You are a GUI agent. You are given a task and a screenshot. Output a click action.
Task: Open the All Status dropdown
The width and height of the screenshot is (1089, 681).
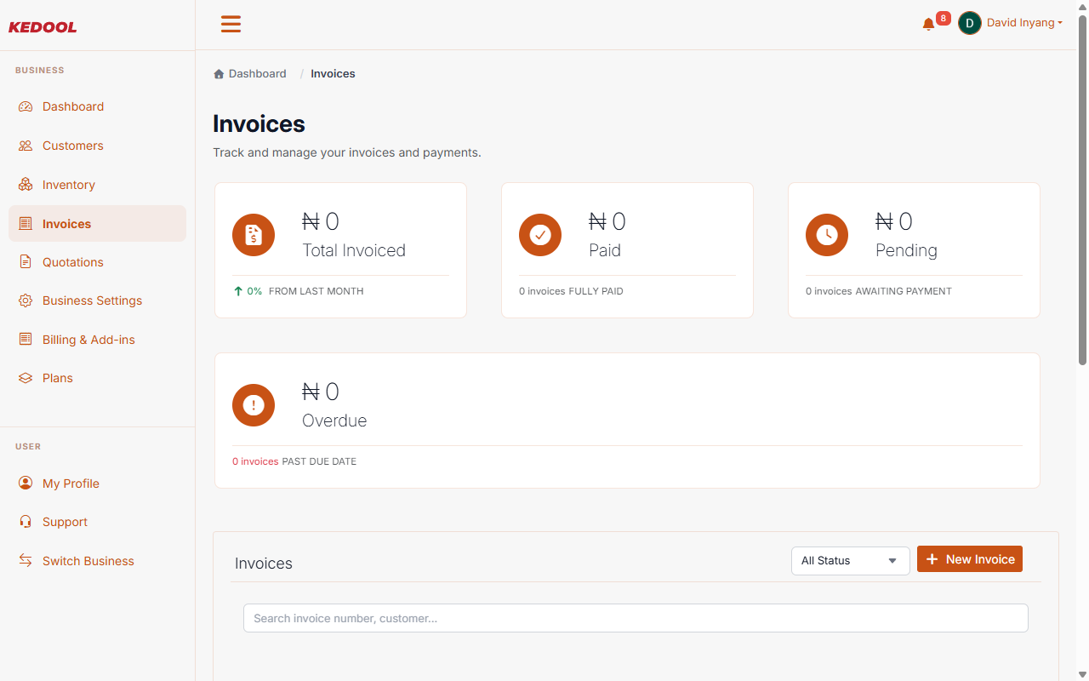(851, 561)
